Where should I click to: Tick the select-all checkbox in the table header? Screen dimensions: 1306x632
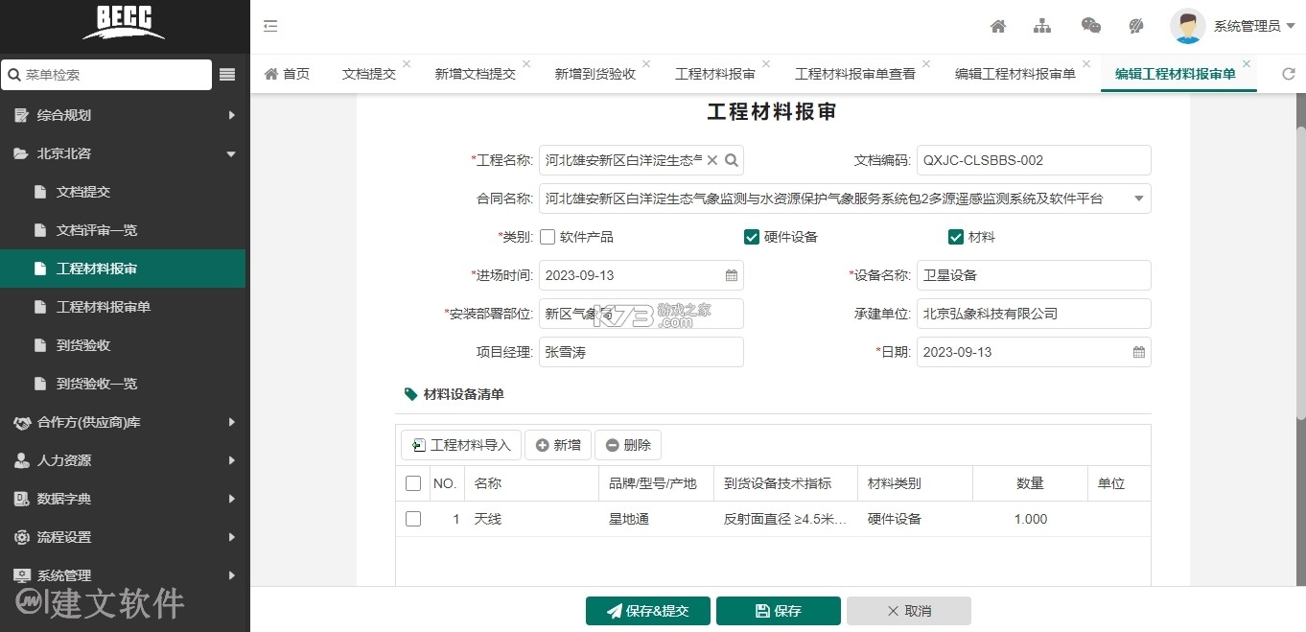point(413,483)
